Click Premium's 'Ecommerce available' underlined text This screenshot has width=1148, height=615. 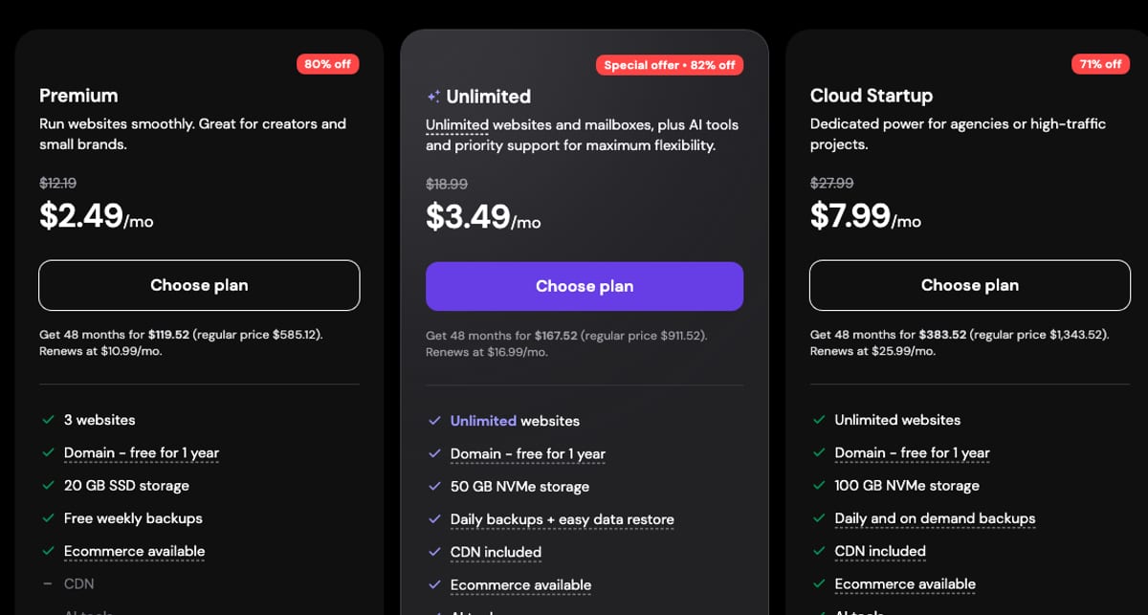click(134, 551)
